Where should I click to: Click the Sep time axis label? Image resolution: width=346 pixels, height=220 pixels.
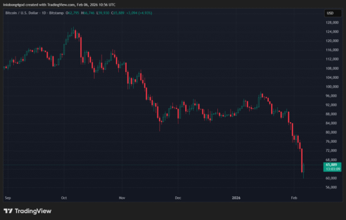point(7,198)
